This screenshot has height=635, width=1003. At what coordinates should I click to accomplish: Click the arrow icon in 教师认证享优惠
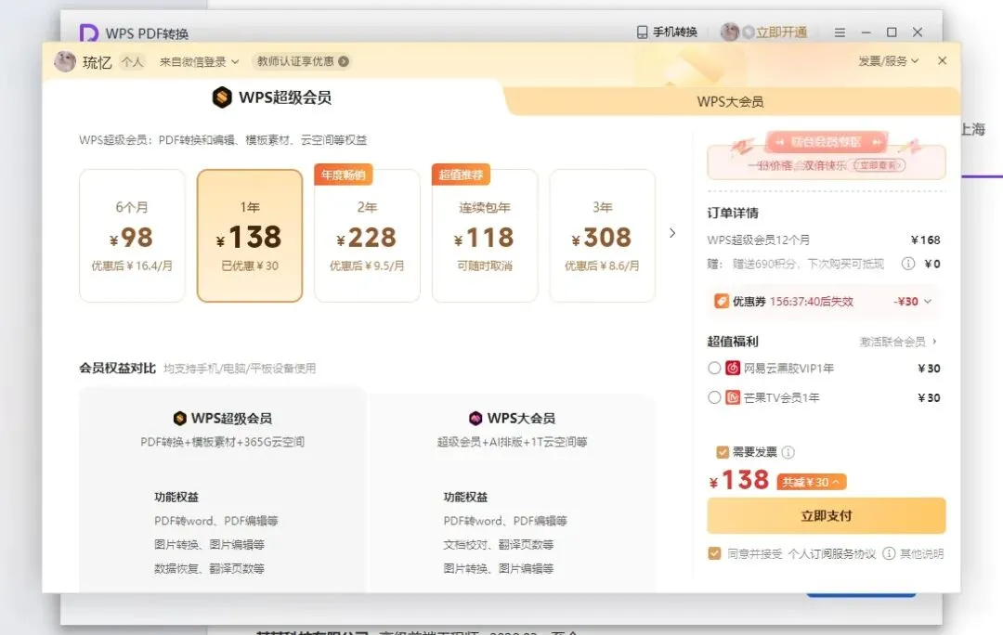tap(344, 61)
